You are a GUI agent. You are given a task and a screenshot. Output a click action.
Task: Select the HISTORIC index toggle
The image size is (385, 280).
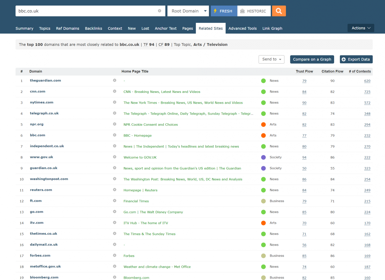254,11
